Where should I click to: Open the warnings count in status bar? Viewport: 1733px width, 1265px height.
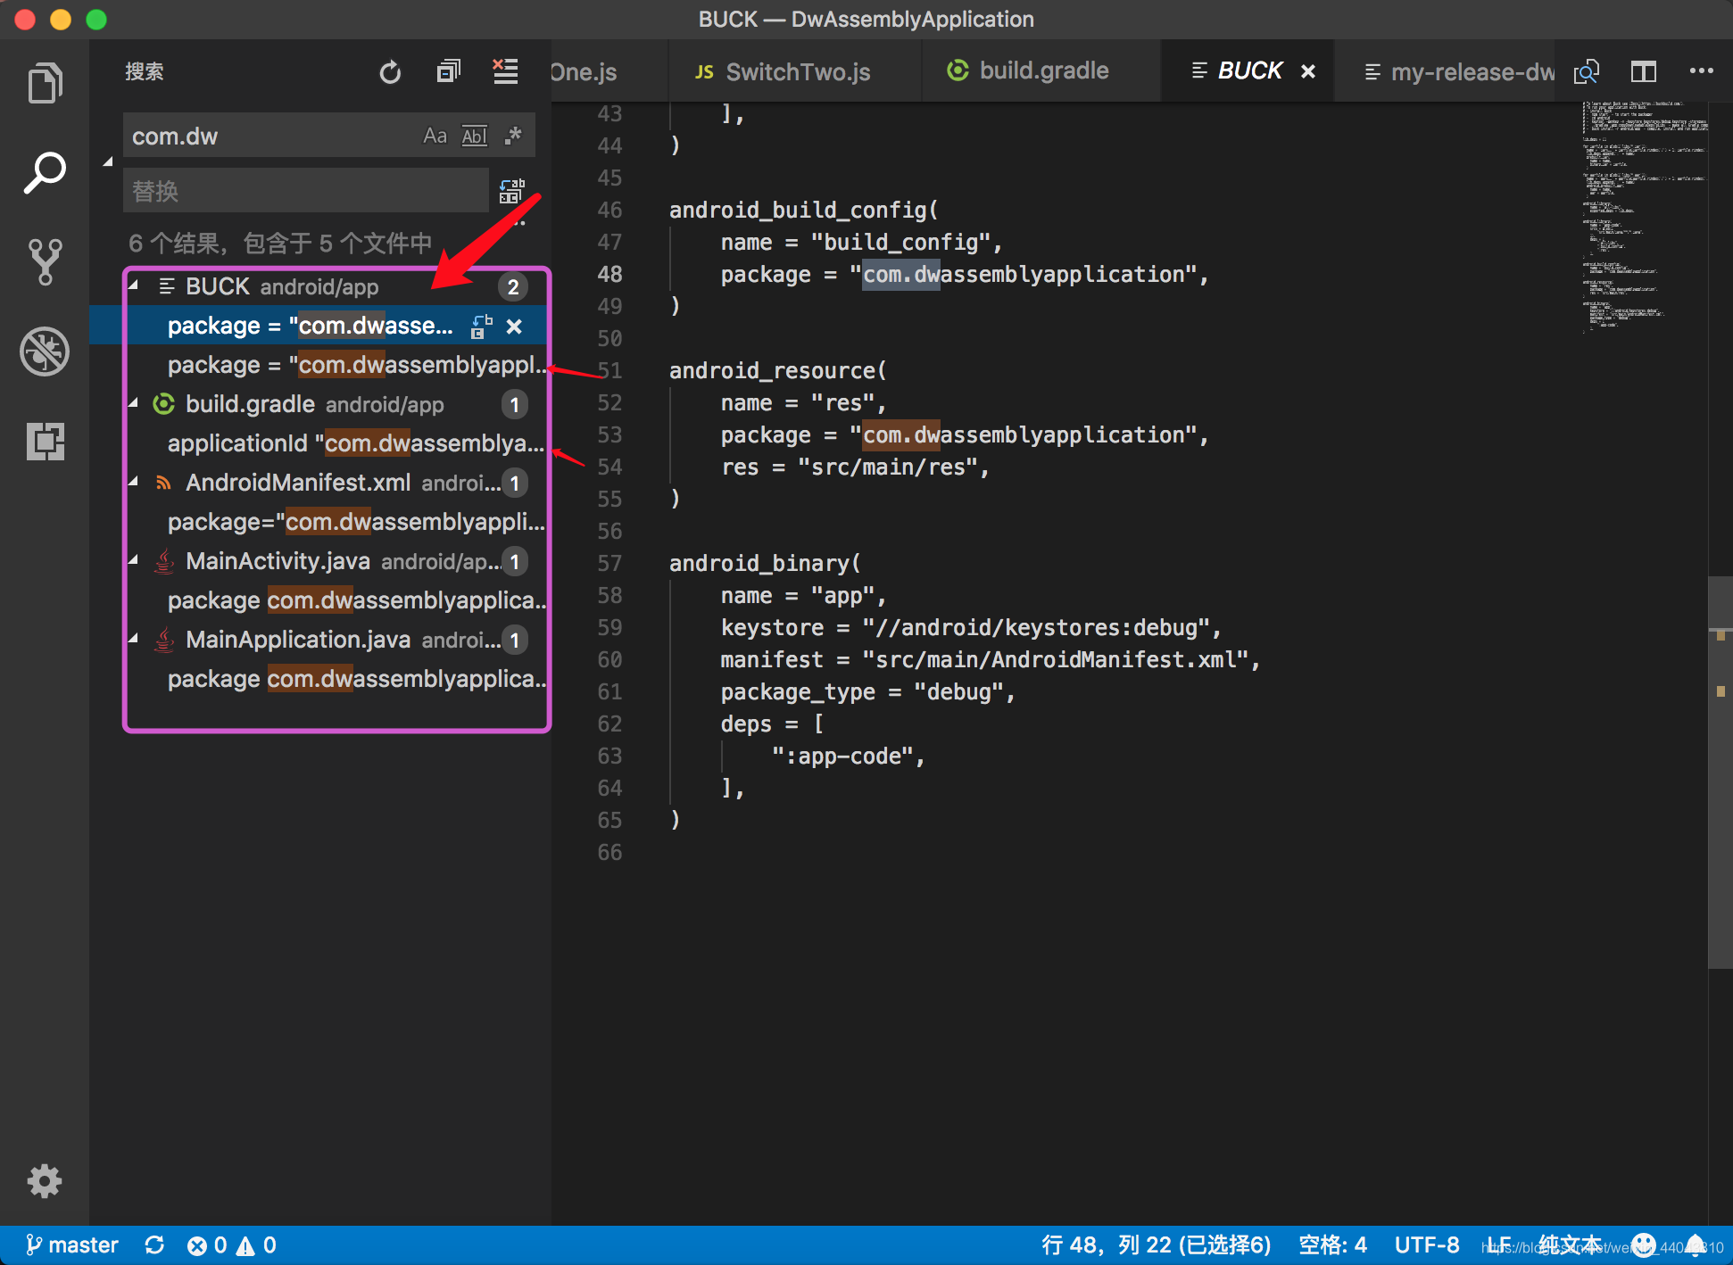[x=256, y=1245]
